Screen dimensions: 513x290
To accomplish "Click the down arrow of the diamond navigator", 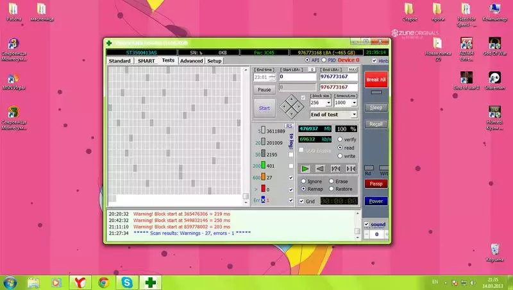I will tap(291, 114).
